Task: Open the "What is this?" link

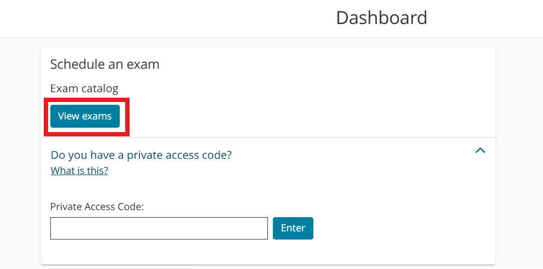Action: (x=79, y=171)
